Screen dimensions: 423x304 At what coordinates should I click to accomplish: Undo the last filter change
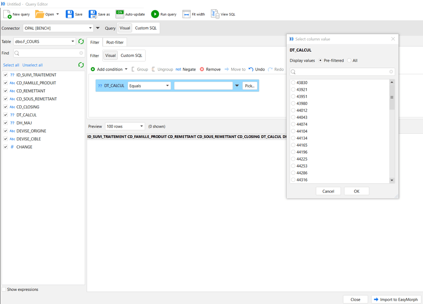tap(257, 69)
